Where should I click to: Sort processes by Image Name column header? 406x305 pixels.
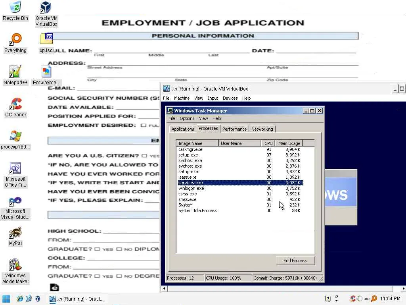tap(197, 143)
